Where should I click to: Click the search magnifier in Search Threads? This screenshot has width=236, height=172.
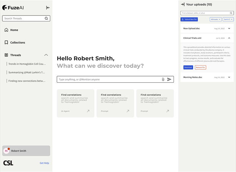(x=46, y=18)
